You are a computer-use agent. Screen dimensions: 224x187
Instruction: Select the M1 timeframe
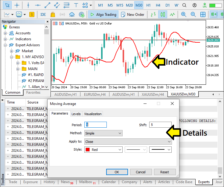point(100,5)
